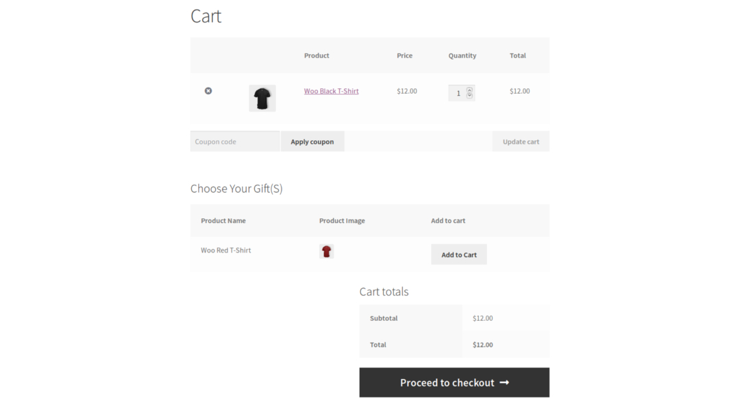Screen dimensions: 740x416
Task: Remove Woo Black T-Shirt from cart
Action: tap(208, 91)
